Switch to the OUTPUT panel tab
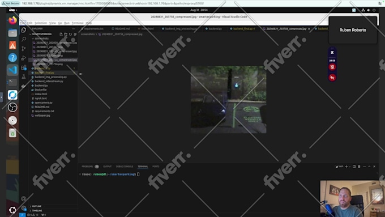 [108, 167]
